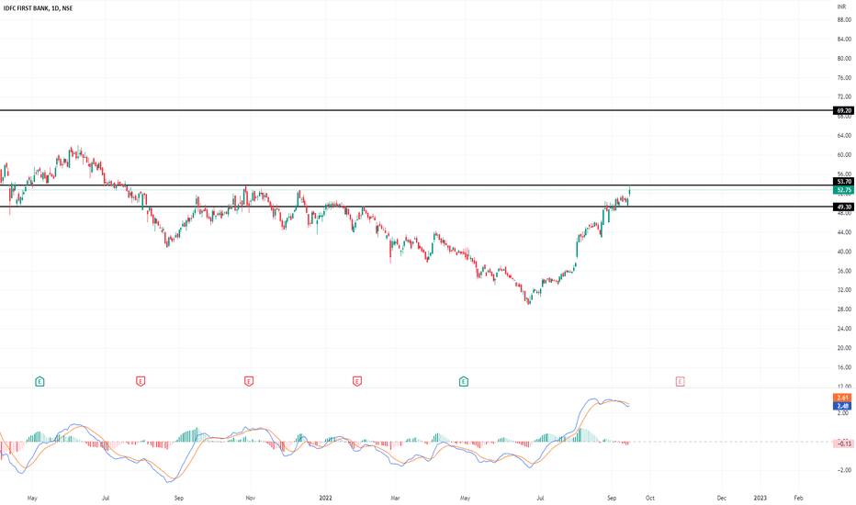Click the 76.00 price scale label
Image resolution: width=856 pixels, height=505 pixels.
click(x=844, y=77)
